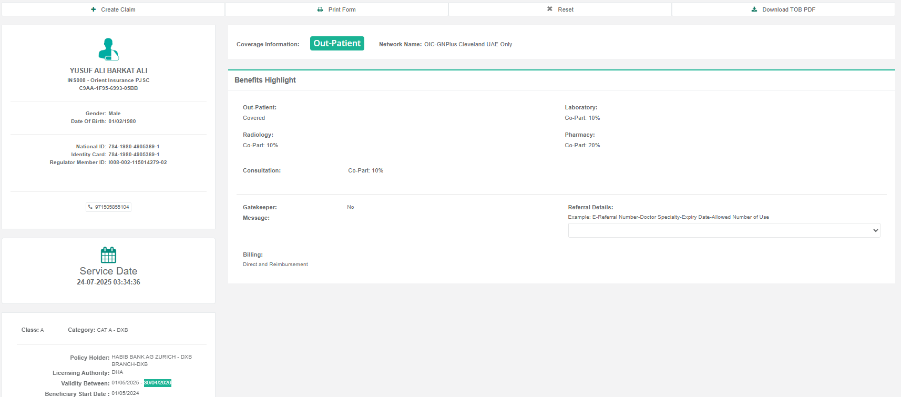Click the highlighted validity end date 30/04/2026

click(x=158, y=383)
